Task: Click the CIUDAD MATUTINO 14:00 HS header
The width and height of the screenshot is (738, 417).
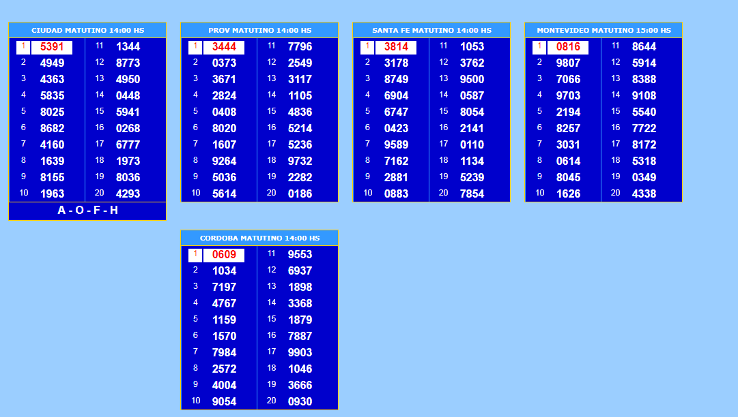Action: (x=87, y=31)
